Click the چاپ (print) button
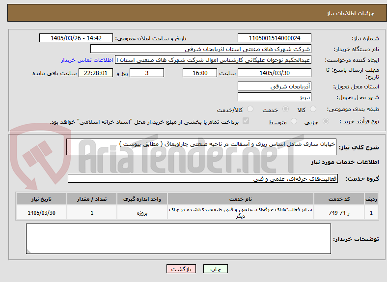The height and width of the screenshot is (282, 387). point(215,269)
